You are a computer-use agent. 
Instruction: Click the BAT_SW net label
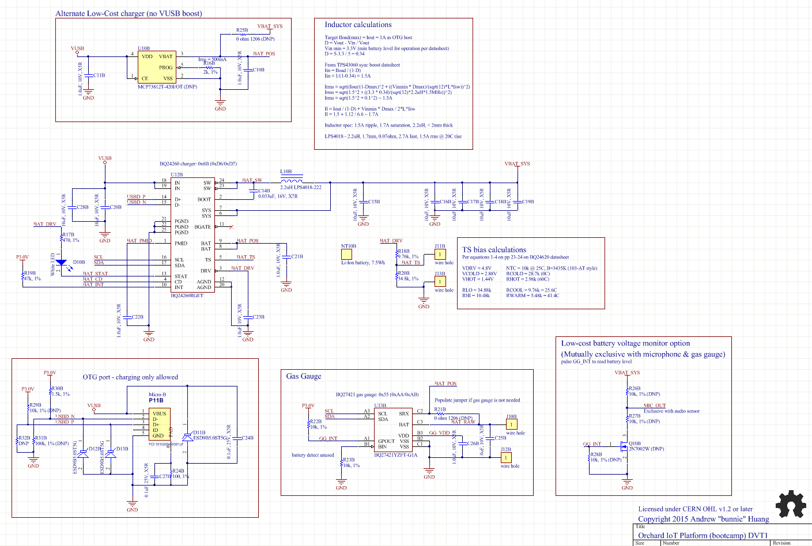click(252, 180)
